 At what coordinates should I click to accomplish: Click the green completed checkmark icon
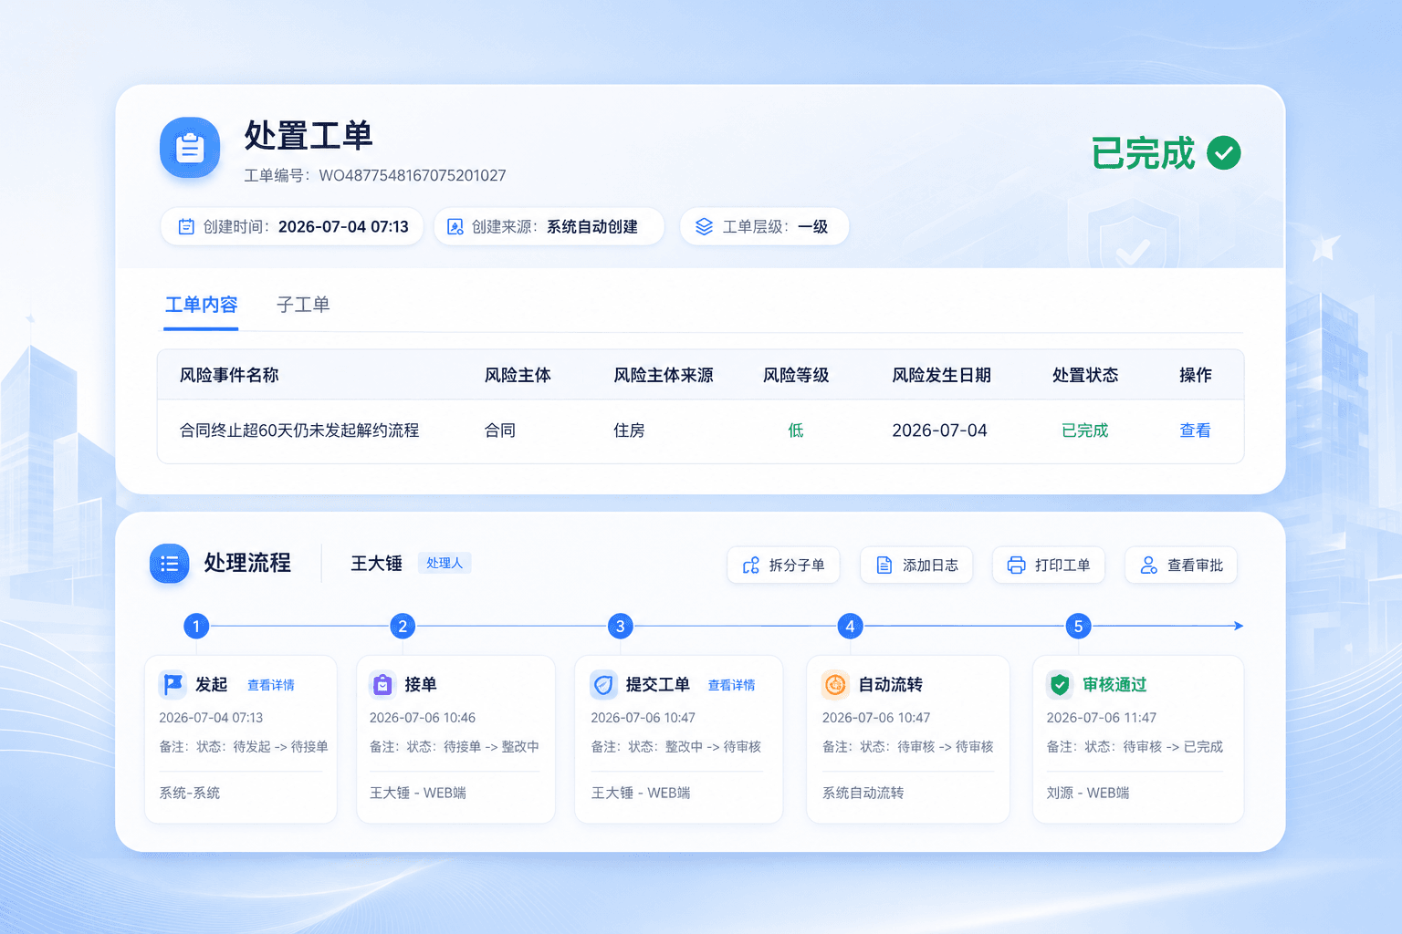click(x=1223, y=153)
